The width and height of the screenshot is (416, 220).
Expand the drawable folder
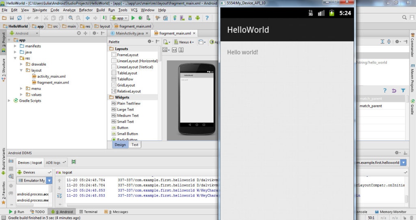[x=21, y=64]
